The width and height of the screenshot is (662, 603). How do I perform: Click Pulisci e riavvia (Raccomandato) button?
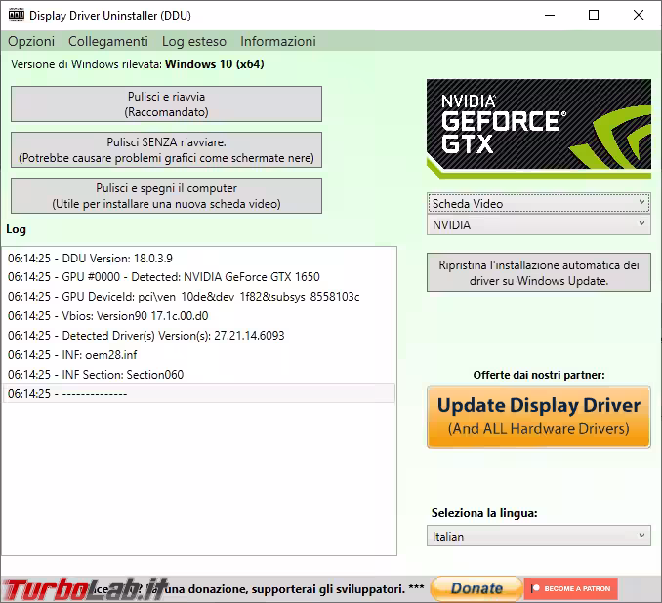click(166, 104)
